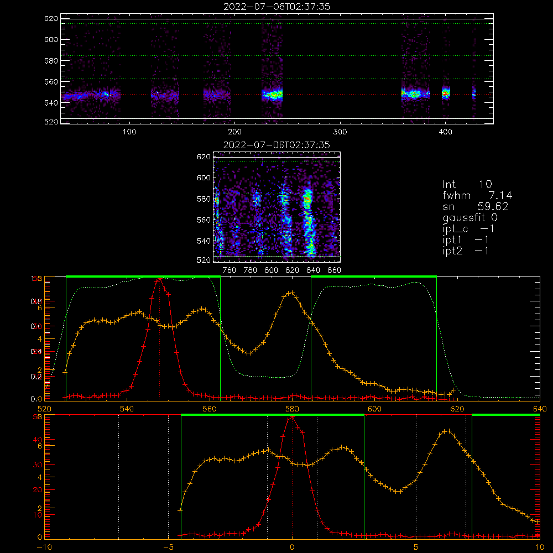Click the 'ipt2 -1' readout line
The width and height of the screenshot is (553, 553).
[x=466, y=251]
